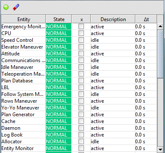The image size is (165, 153).
Task: Click the NORMAL state cell for Attitude
Action: (59, 54)
